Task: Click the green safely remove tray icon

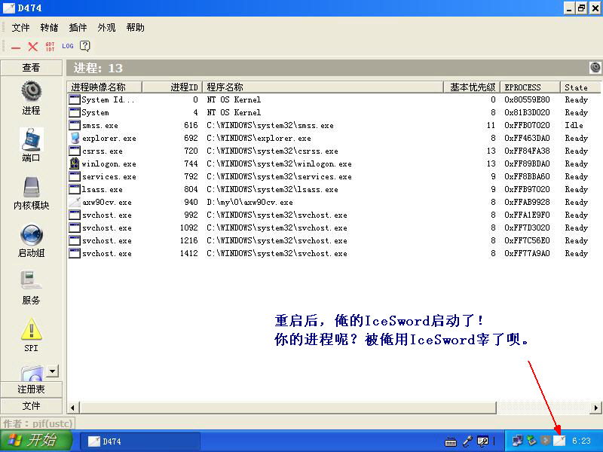Action: tap(532, 441)
